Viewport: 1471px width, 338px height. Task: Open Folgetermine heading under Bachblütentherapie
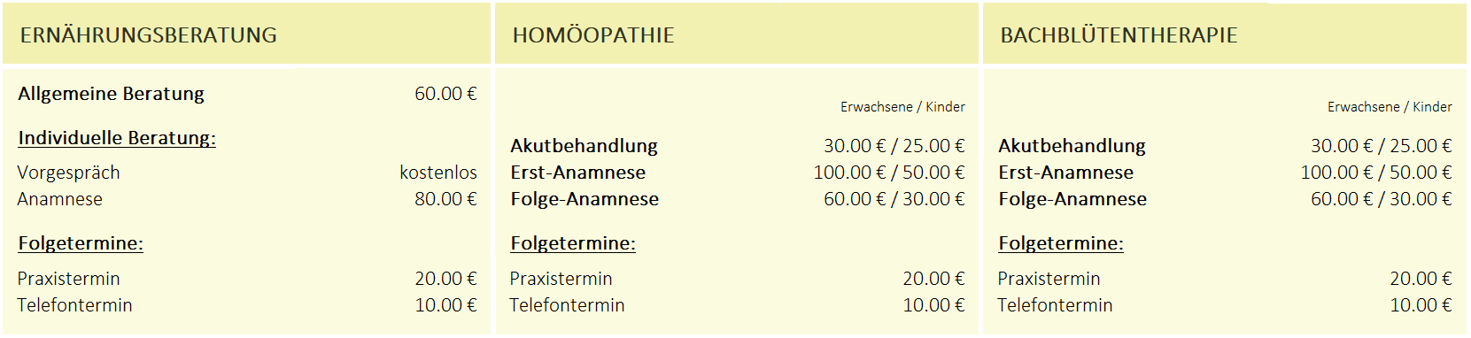(x=1061, y=243)
